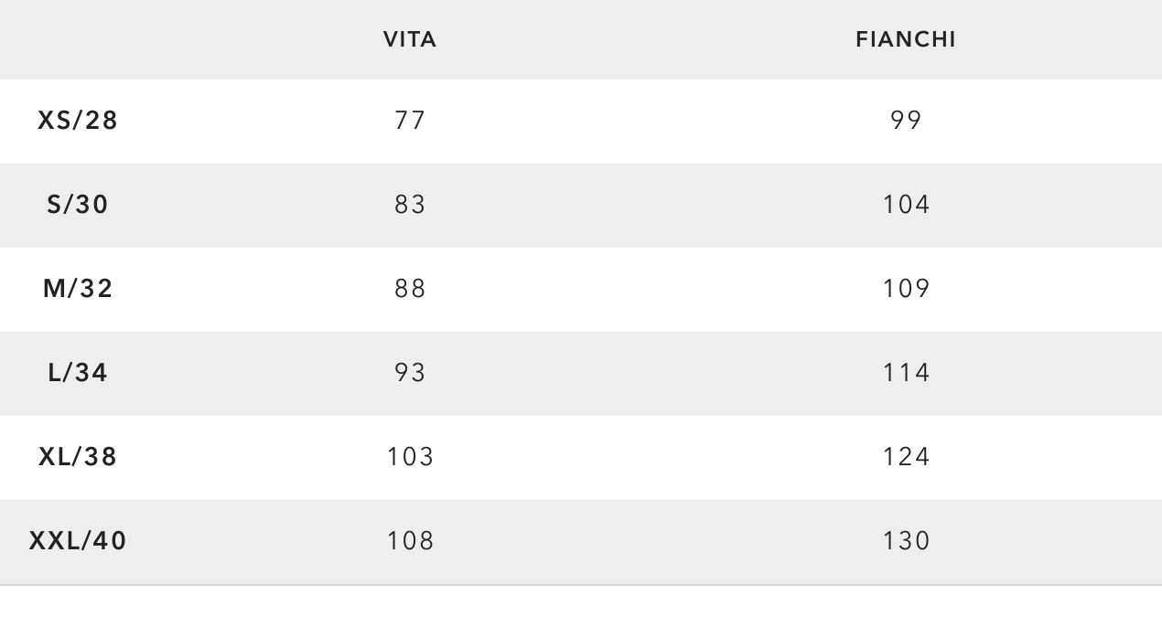
Task: Click the waist value 108 cell
Action: (410, 541)
